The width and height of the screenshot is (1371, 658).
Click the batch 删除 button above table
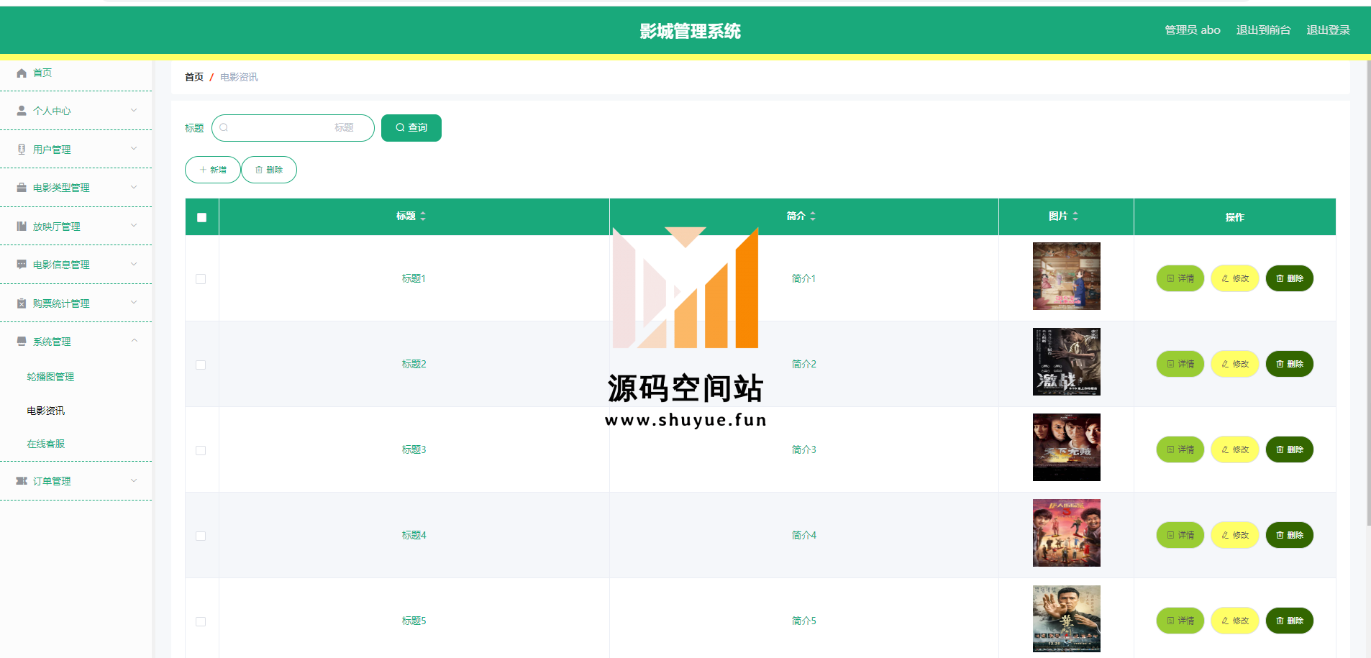(x=269, y=170)
